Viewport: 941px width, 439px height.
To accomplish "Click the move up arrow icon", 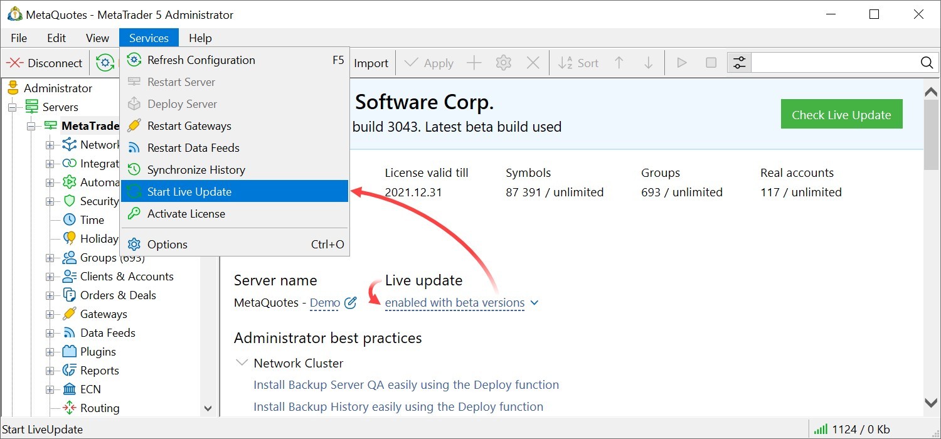I will point(619,63).
